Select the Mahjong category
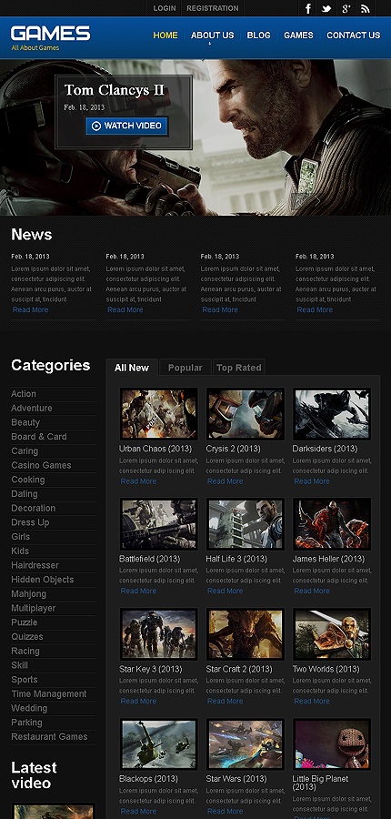Viewport: 391px width, 819px height. pos(29,594)
